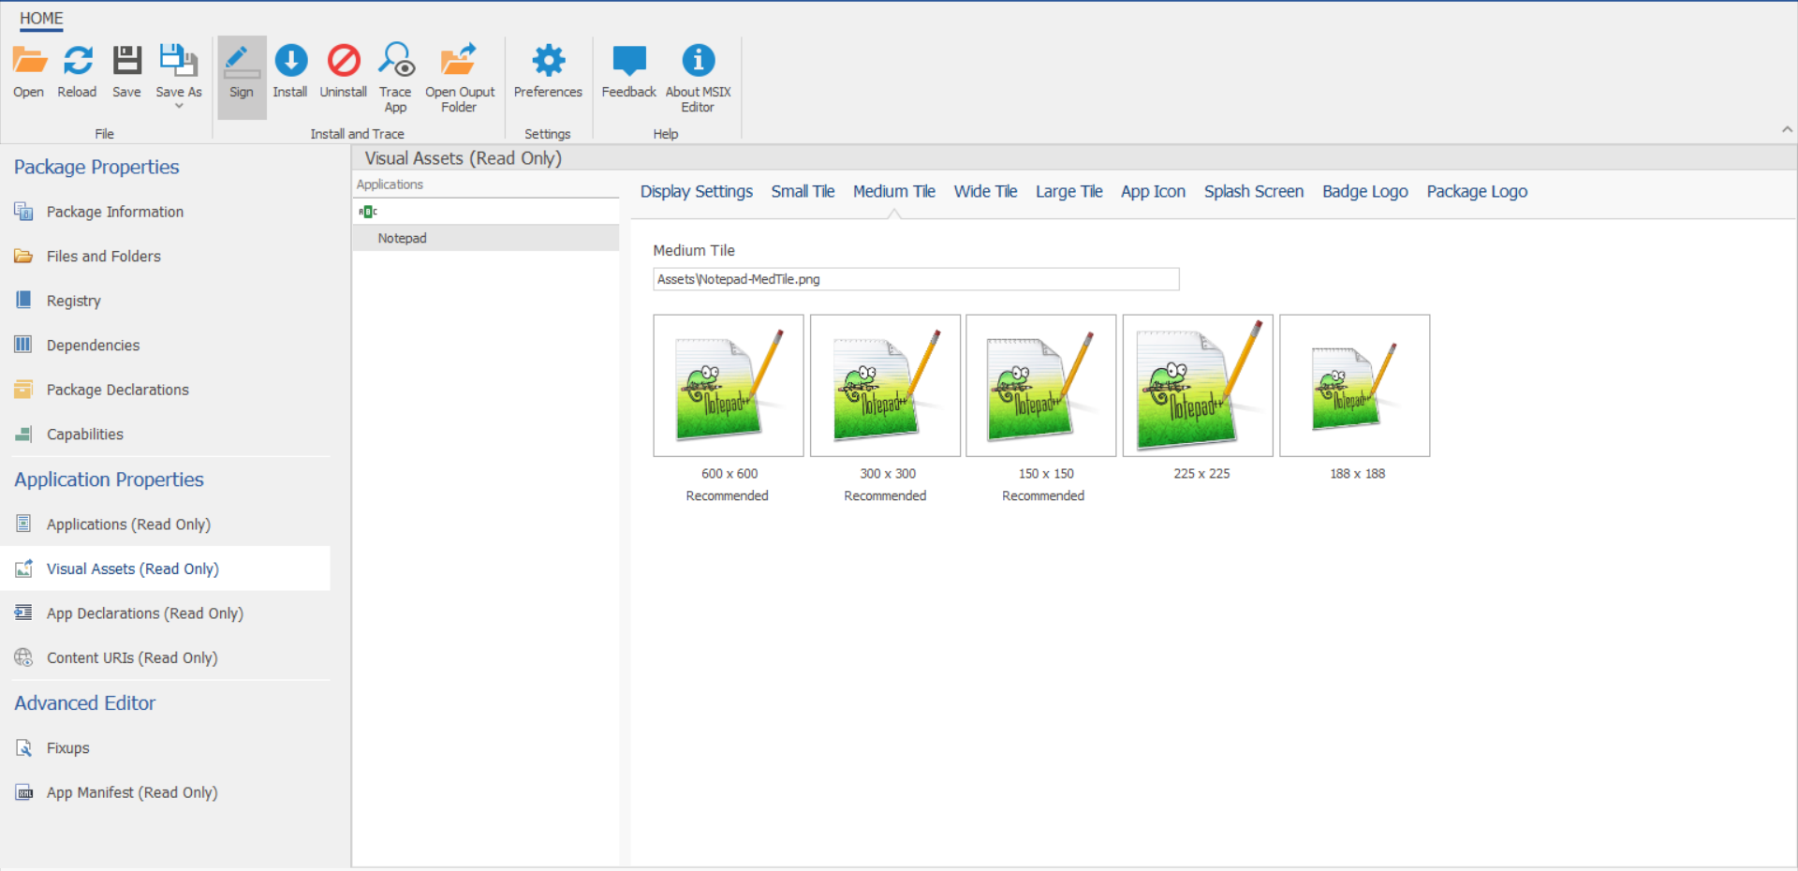1798x871 pixels.
Task: Expand the Save As dropdown arrow
Action: [x=179, y=107]
